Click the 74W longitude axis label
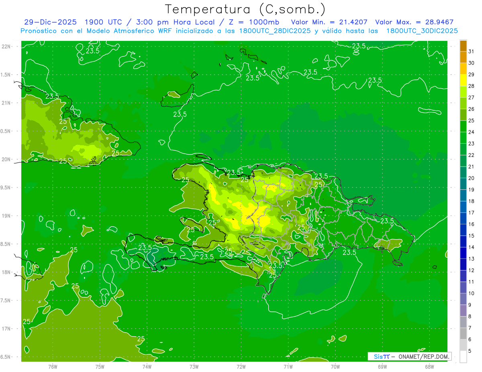 147,367
